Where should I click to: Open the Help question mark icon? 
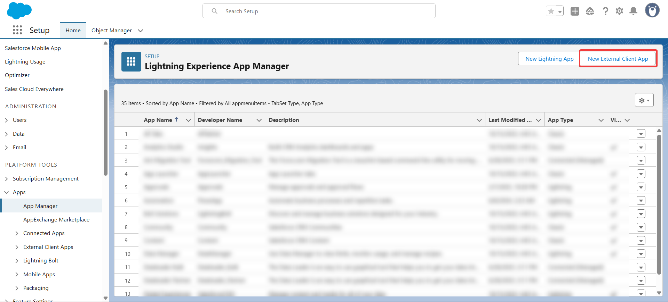[605, 11]
